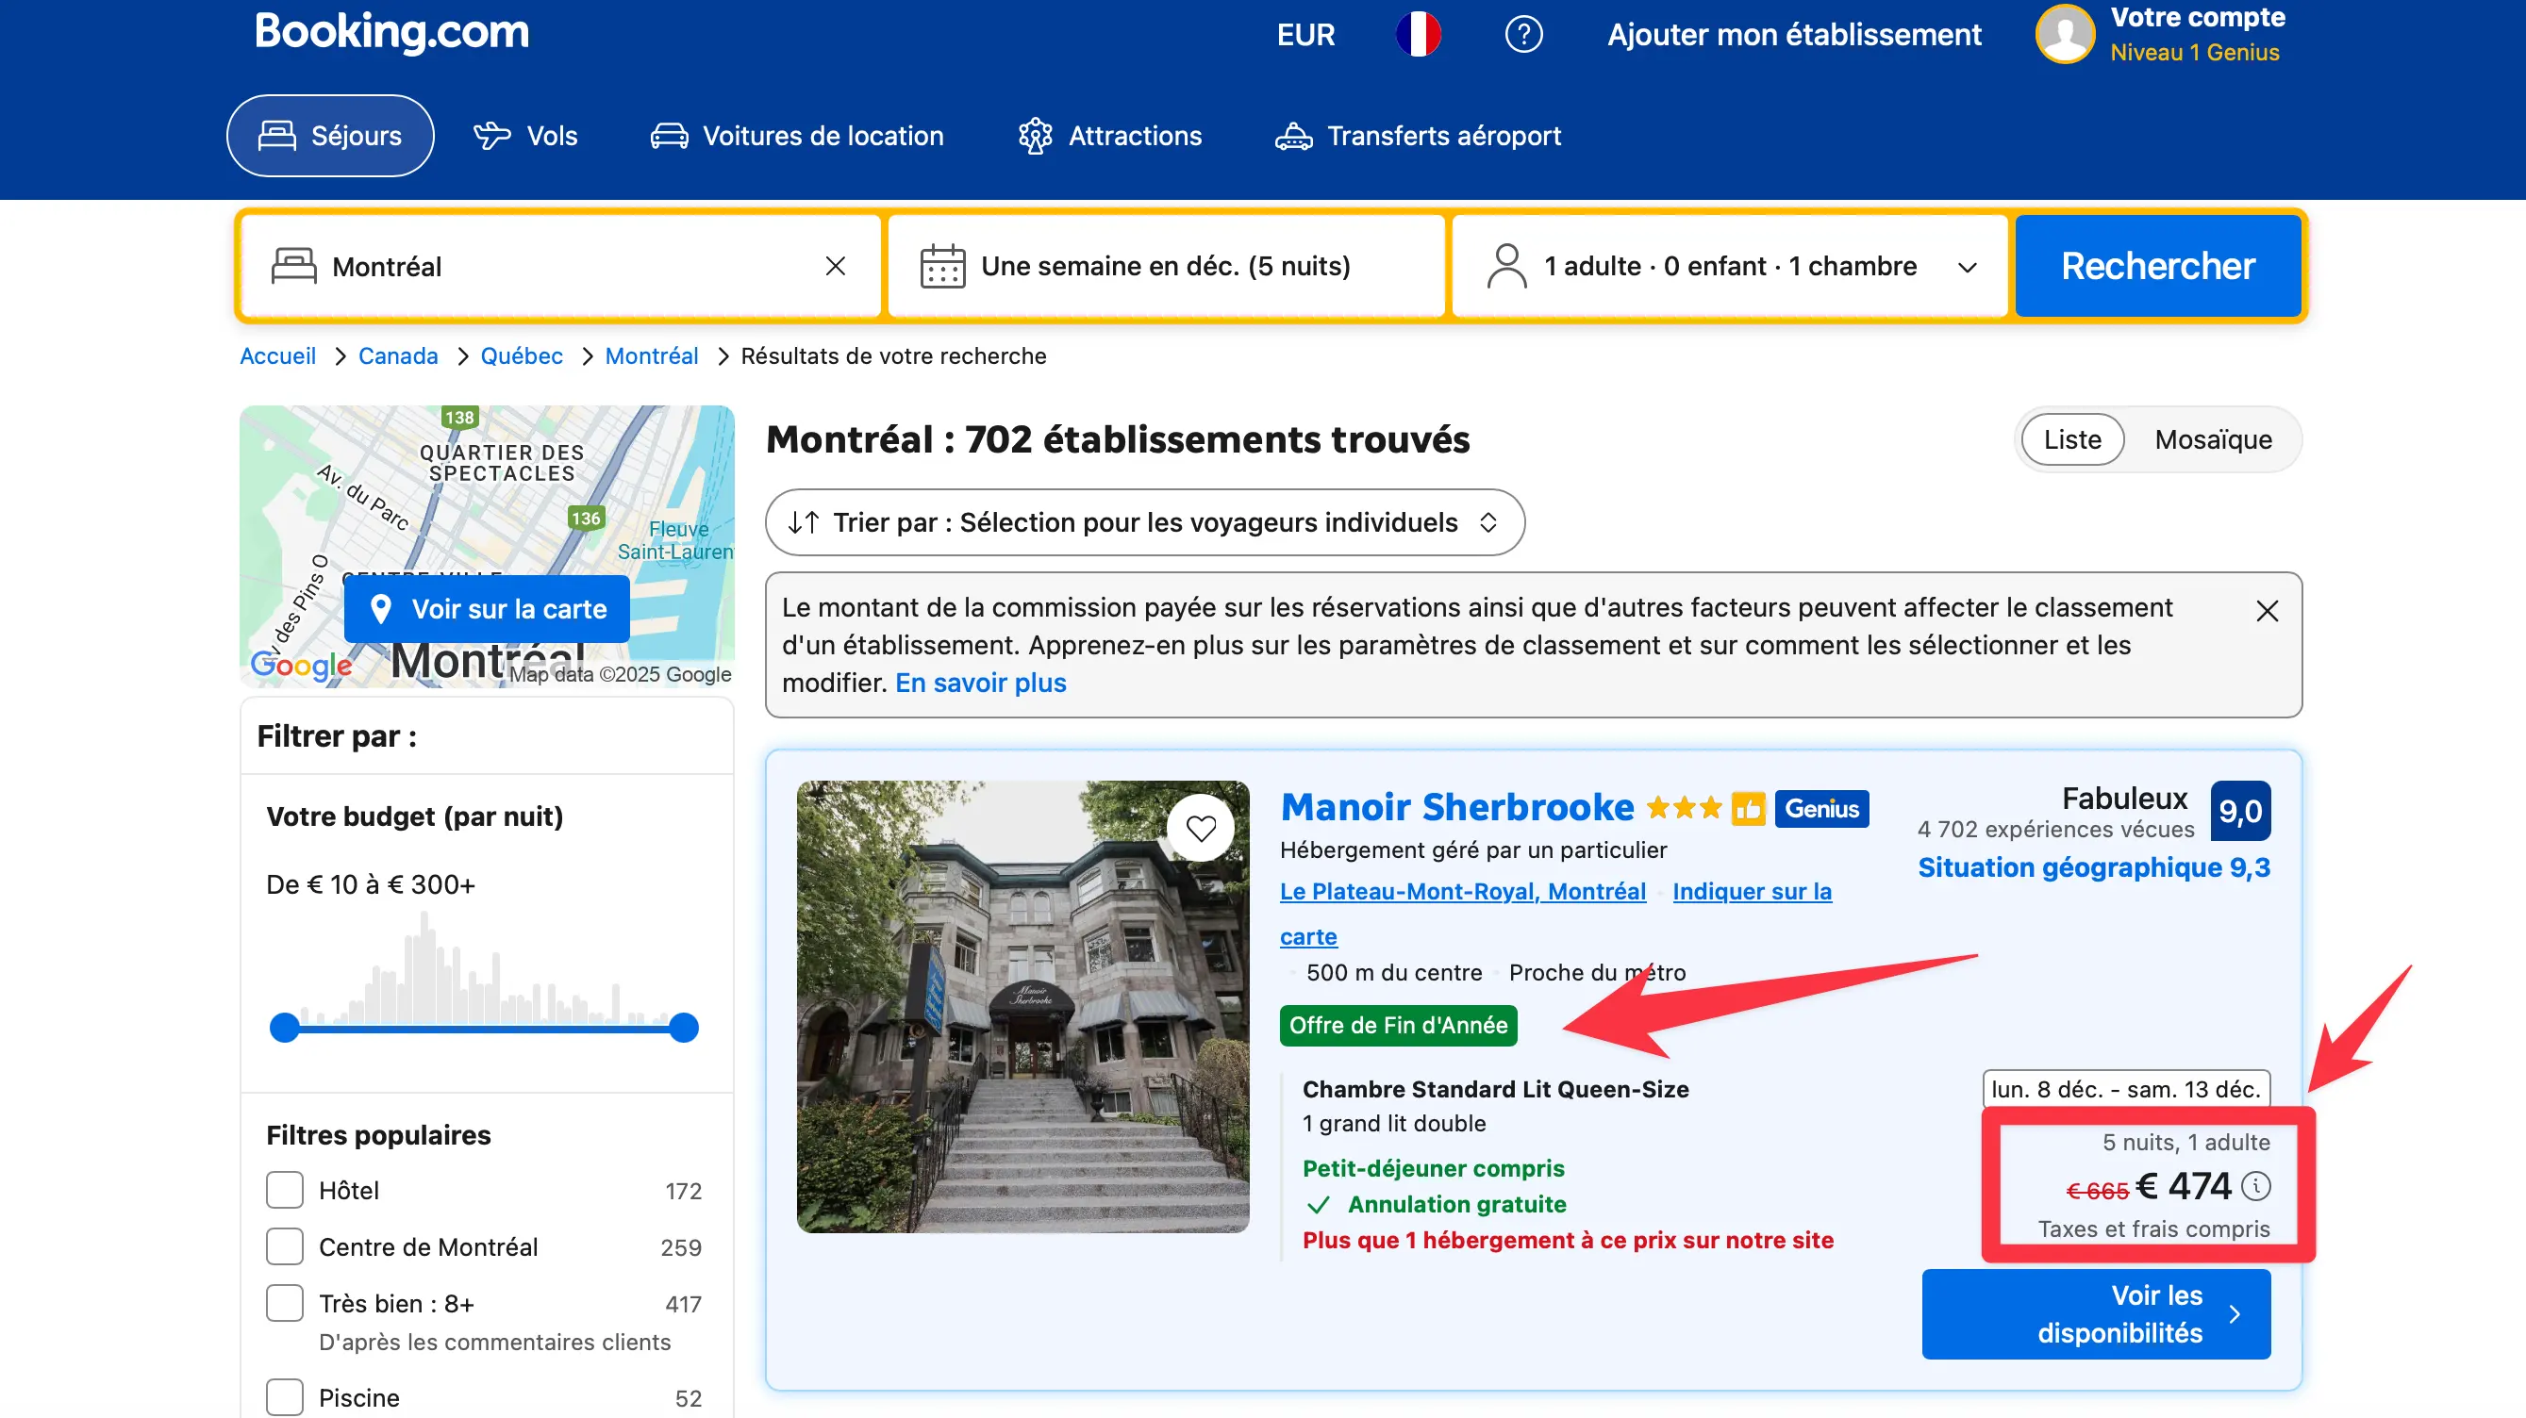Open the help question mark icon
2526x1418 pixels.
1522,34
